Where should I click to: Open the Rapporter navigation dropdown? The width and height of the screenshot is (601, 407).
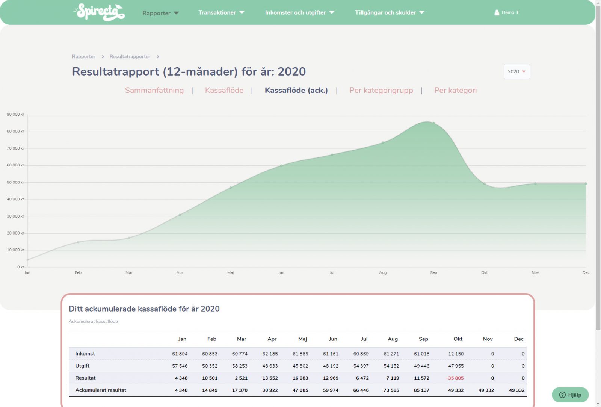coord(160,12)
